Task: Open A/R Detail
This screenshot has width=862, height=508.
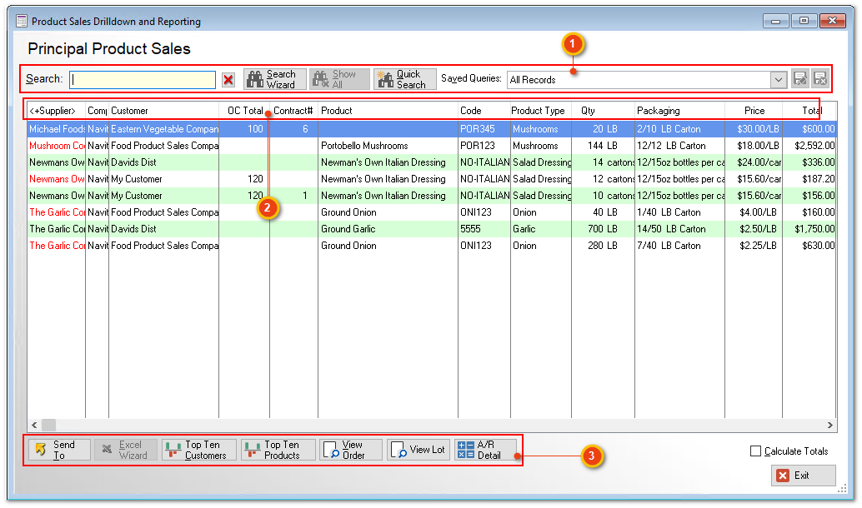Action: (x=485, y=450)
